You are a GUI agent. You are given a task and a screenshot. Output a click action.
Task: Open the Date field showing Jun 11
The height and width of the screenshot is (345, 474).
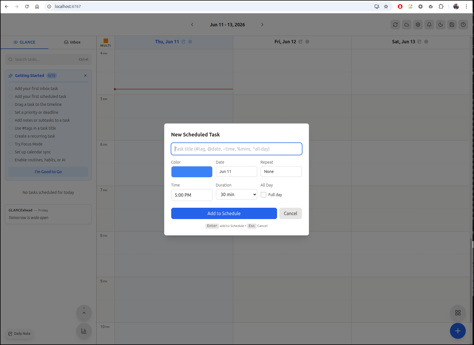[x=236, y=172]
